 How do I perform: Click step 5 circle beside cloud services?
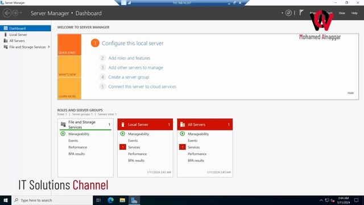[102, 87]
